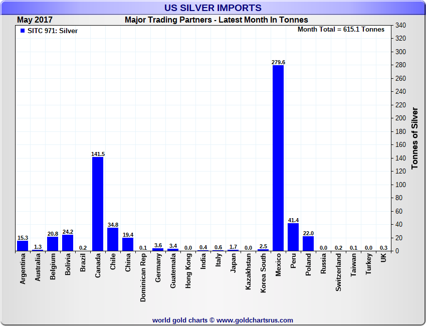Click the Major Trading Partners subtitle

point(216,20)
